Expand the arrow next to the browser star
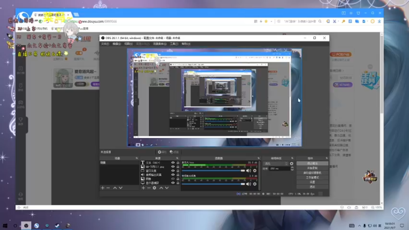Viewport: 409px width, 230px height. [x=271, y=21]
